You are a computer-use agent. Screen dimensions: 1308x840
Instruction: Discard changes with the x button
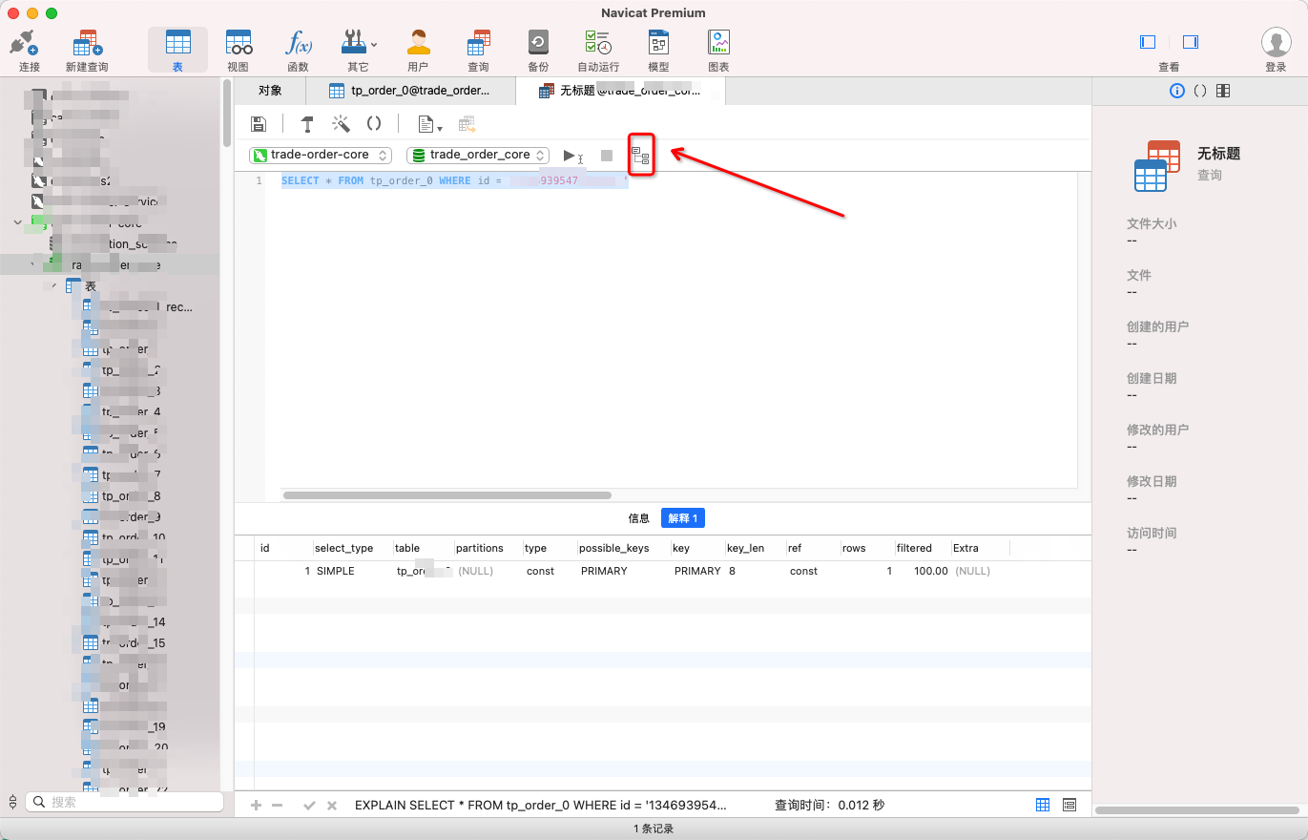coord(332,806)
